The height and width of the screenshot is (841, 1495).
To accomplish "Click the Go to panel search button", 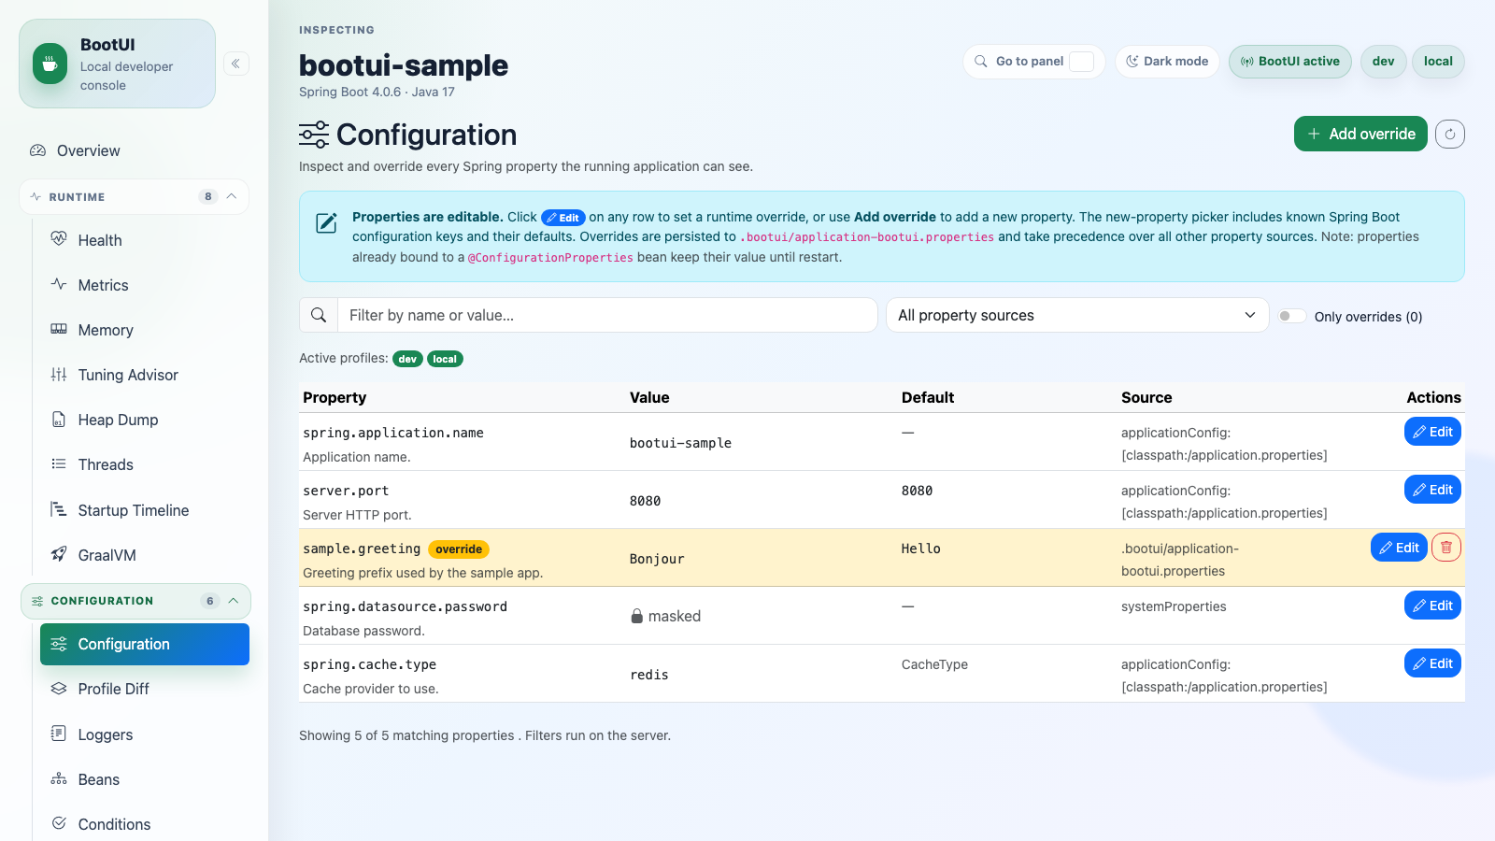I will (x=1034, y=62).
